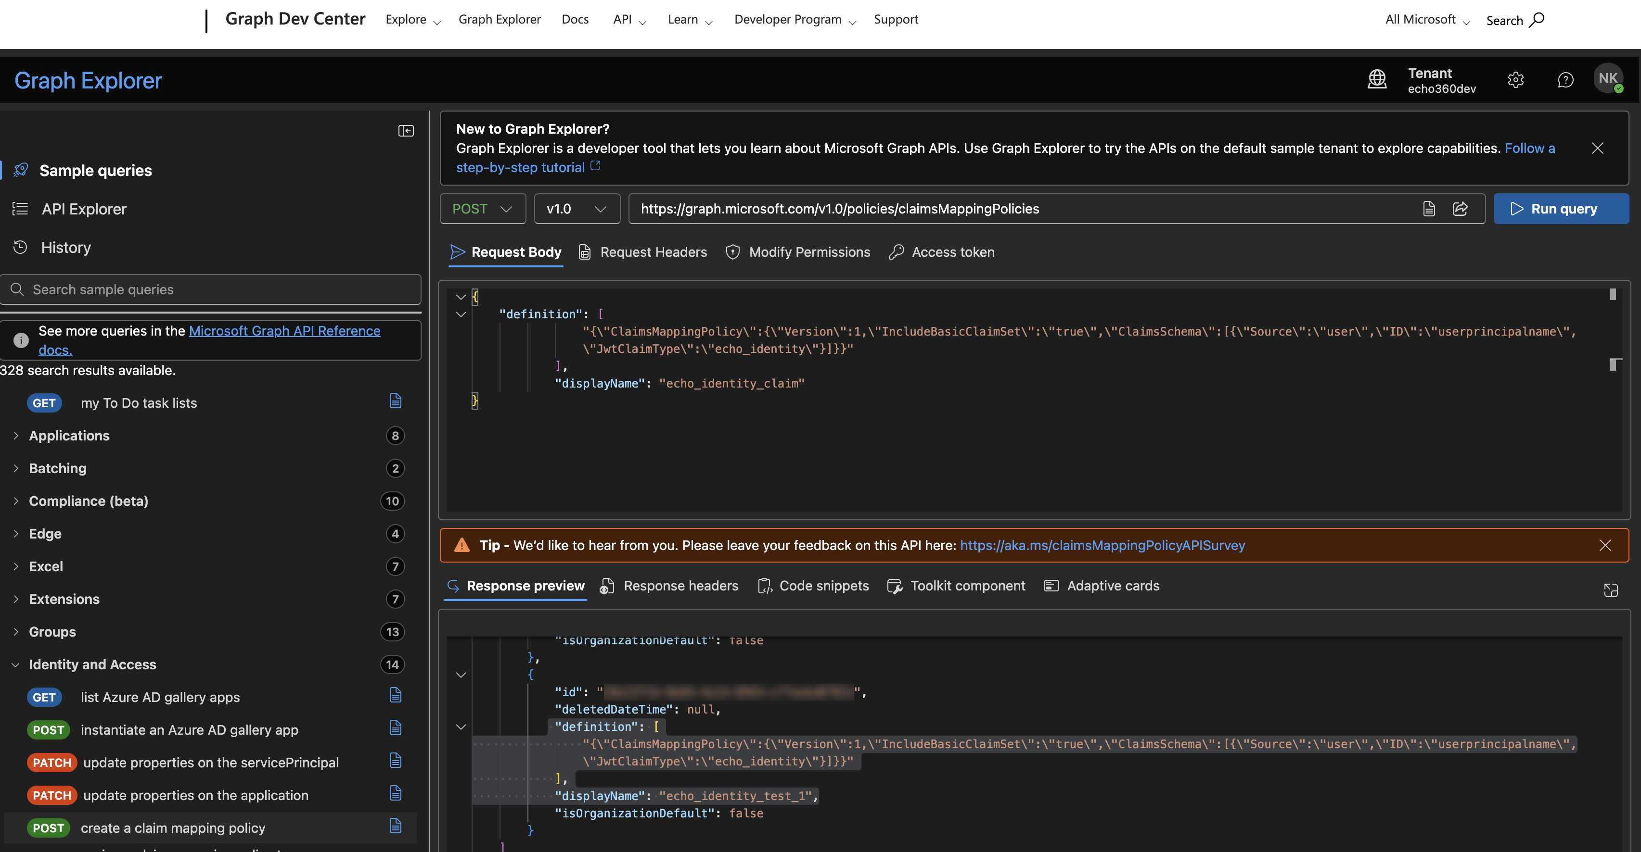Select the create a claim mapping policy query
Image resolution: width=1641 pixels, height=852 pixels.
click(173, 828)
